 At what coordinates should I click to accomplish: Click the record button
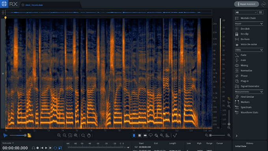[x=37, y=148]
